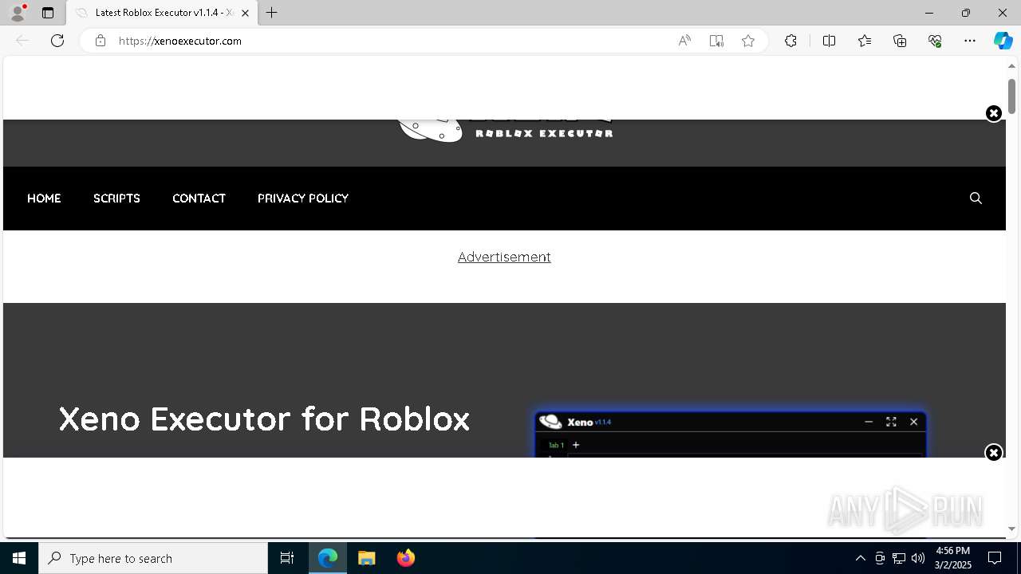This screenshot has height=574, width=1021.
Task: Open the browser profile icon
Action: (18, 13)
